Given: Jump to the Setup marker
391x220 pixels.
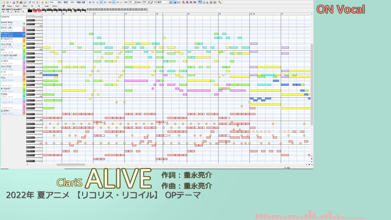Looking at the screenshot, I should [9, 6].
